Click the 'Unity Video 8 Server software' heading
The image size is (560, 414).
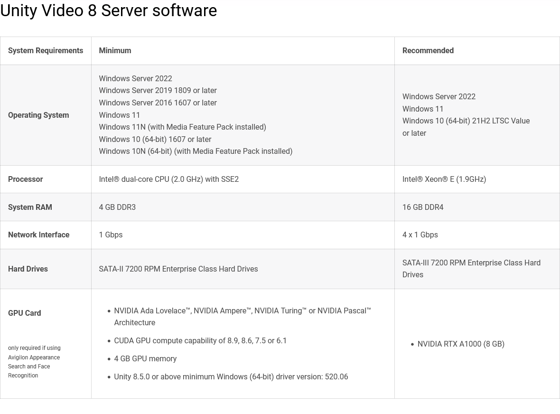click(109, 10)
